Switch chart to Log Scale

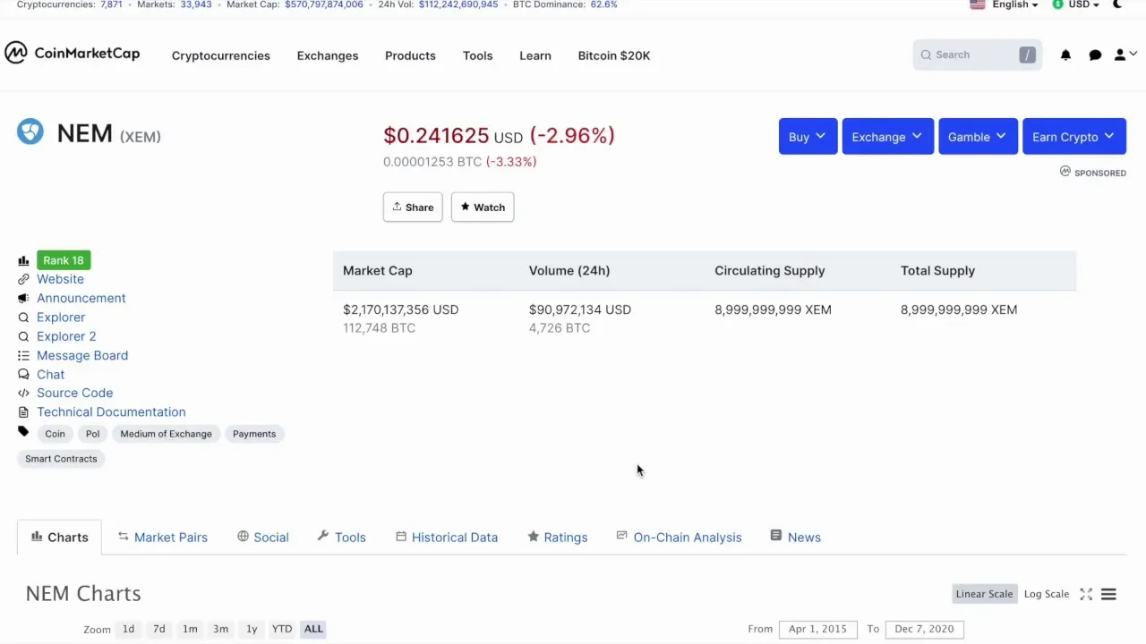coord(1046,594)
